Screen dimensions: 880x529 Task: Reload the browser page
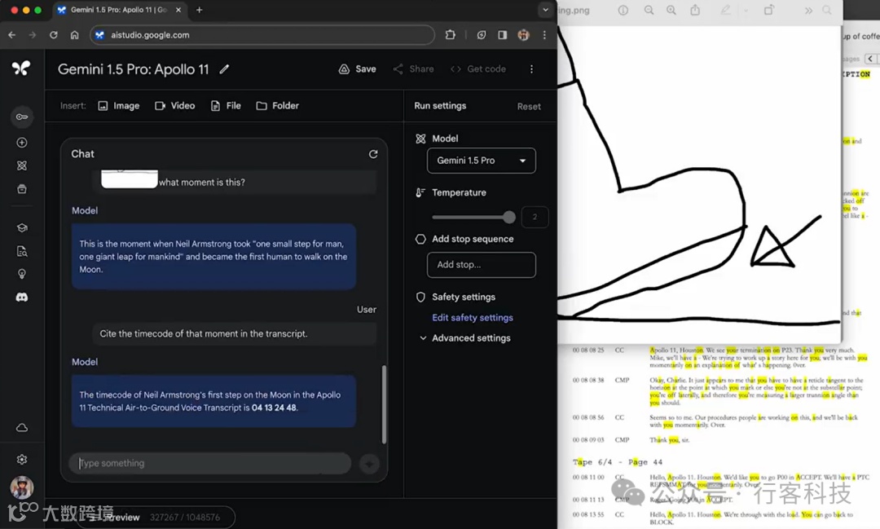click(53, 35)
